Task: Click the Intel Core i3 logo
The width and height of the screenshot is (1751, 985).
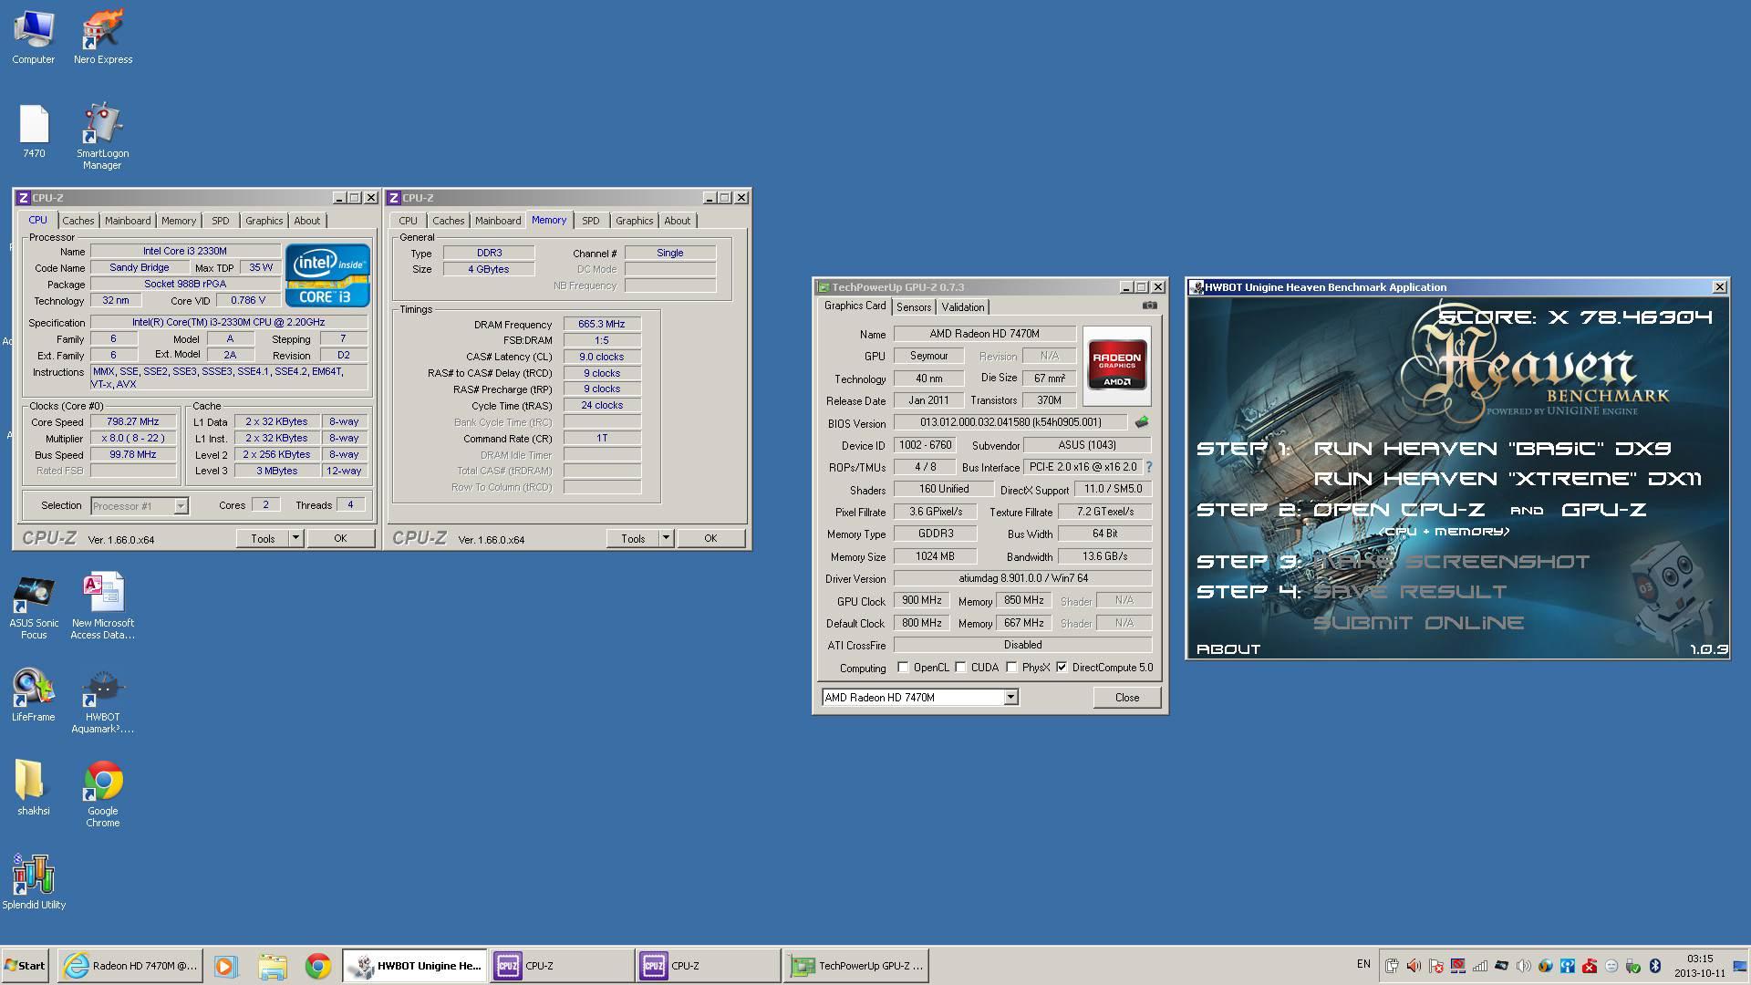Action: pyautogui.click(x=327, y=275)
